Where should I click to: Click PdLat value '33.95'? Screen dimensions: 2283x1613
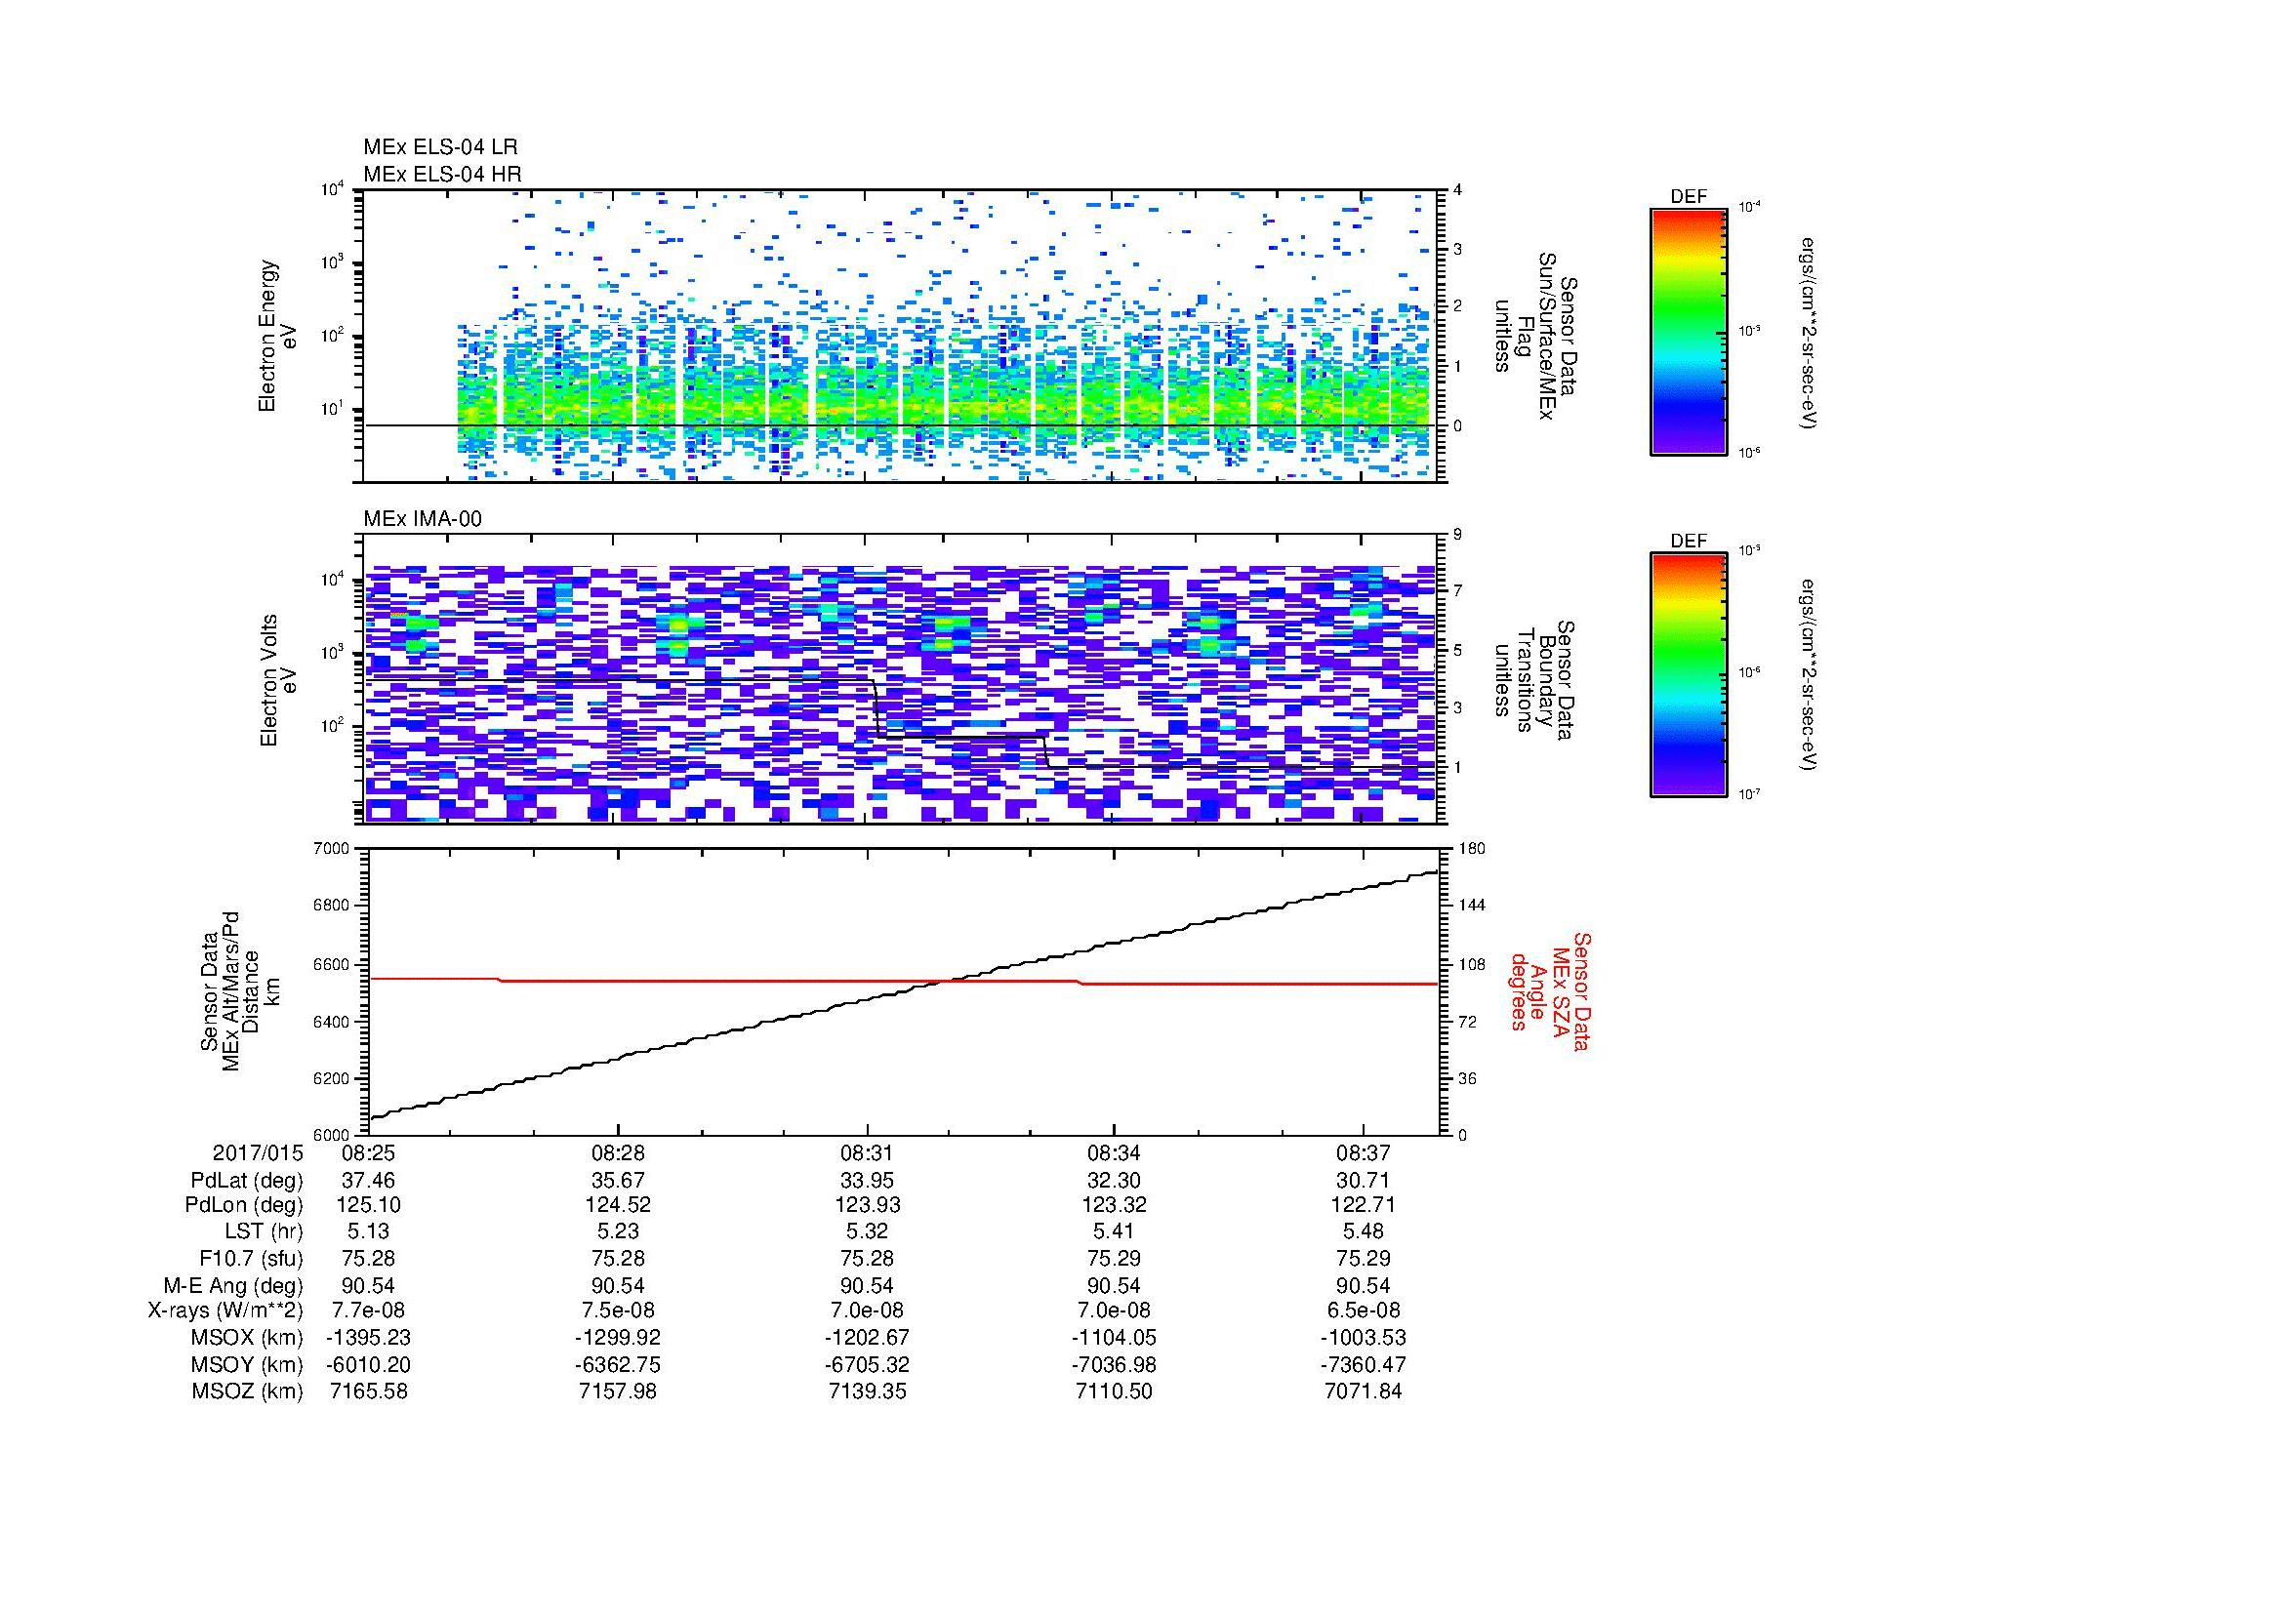pyautogui.click(x=866, y=1181)
